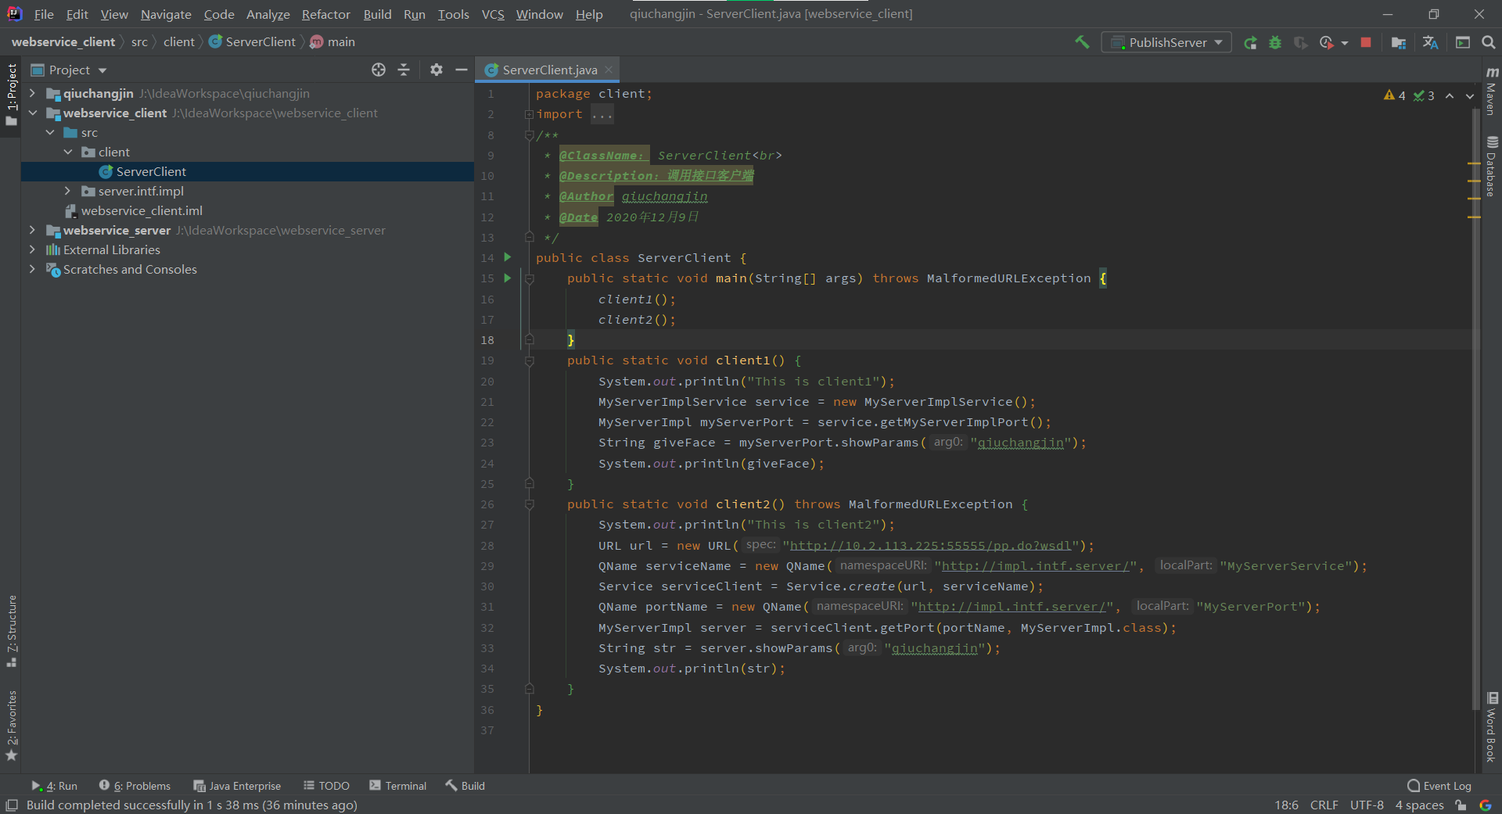
Task: Switch to the Terminal tool window tab
Action: tap(404, 786)
